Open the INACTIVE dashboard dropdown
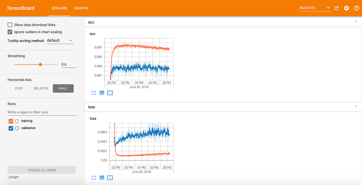The image size is (362, 185). click(315, 8)
